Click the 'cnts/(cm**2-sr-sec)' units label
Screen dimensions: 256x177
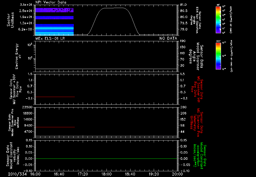pos(231,19)
